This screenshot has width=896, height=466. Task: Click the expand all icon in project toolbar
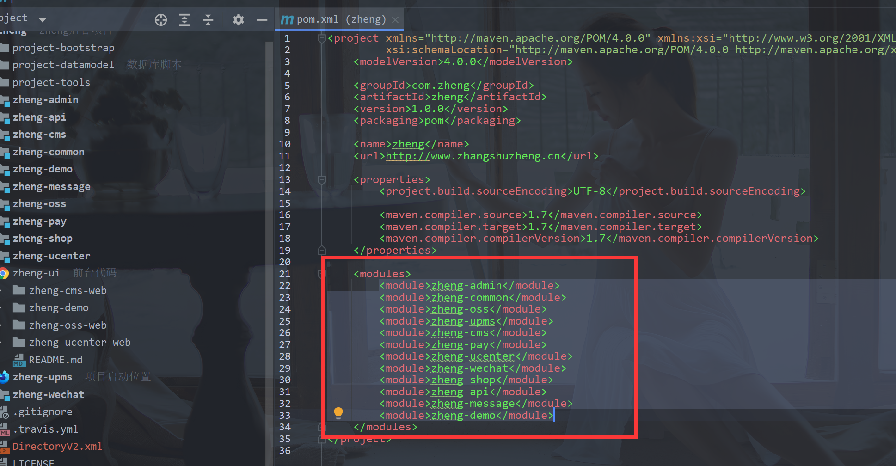184,20
